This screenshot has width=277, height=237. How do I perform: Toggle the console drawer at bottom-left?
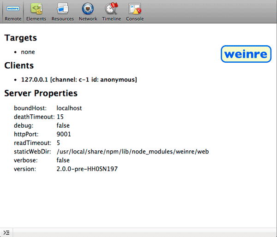[x=6, y=232]
